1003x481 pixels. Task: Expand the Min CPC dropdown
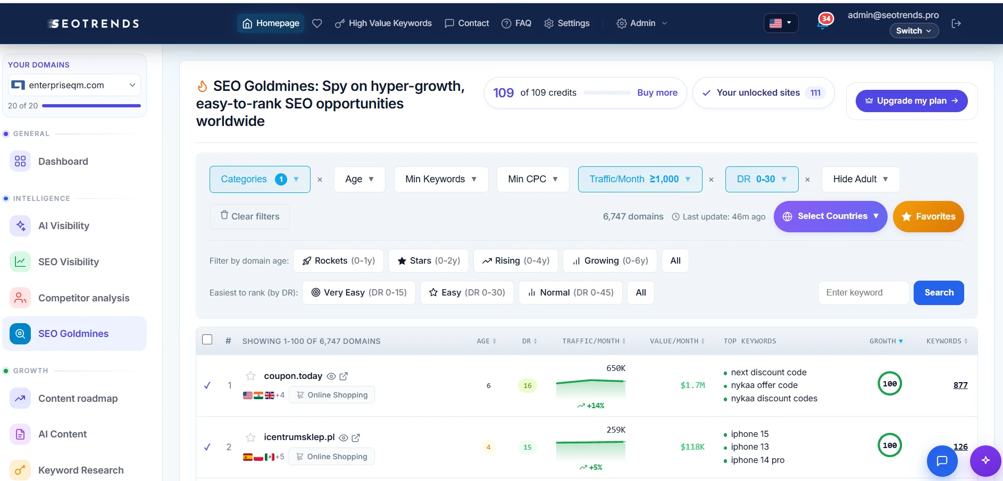(533, 180)
